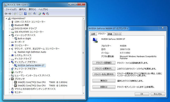
Task: Click the ドライバーを元に戻す(R) button
Action: 104,74
